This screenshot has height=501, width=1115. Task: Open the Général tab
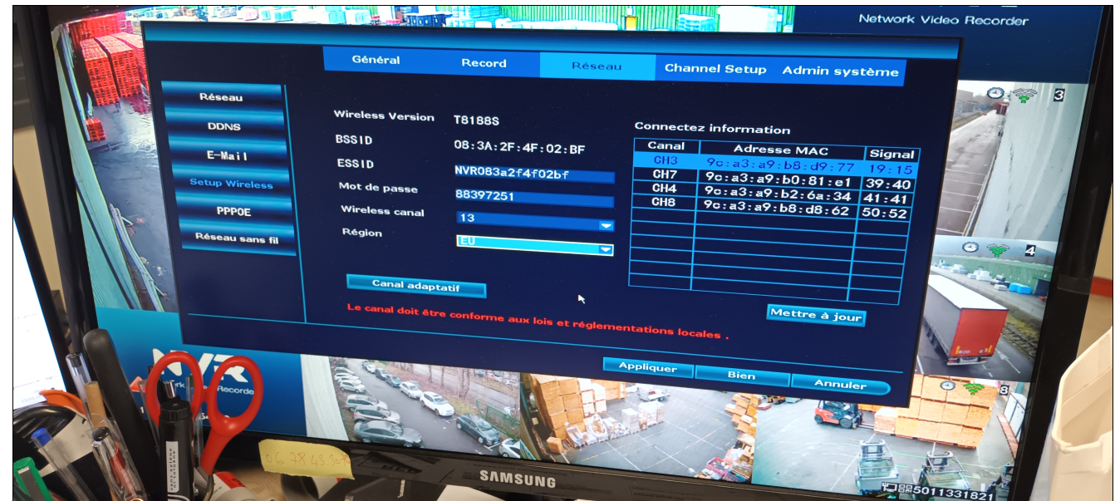(x=376, y=60)
